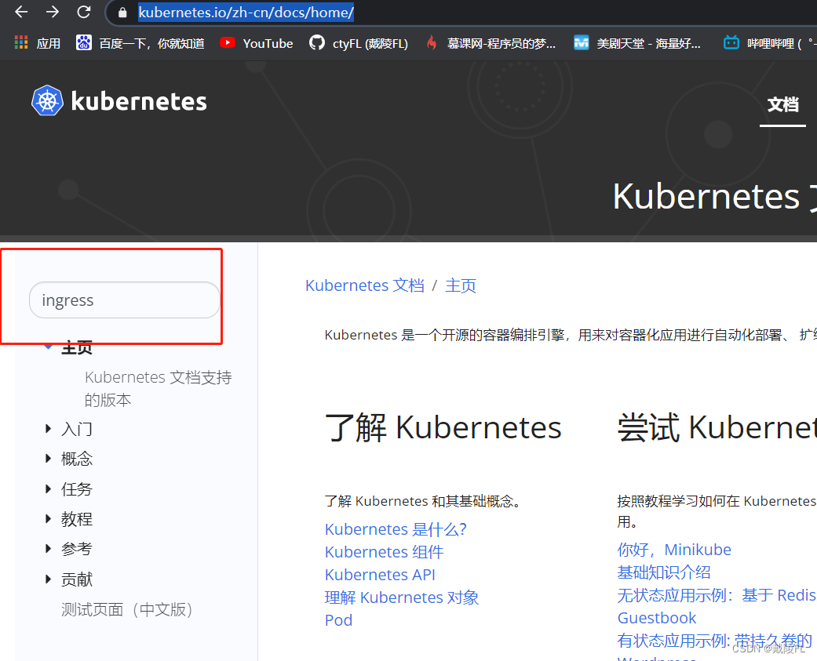The height and width of the screenshot is (661, 817).
Task: Expand the 贡献 sidebar section
Action: (x=48, y=579)
